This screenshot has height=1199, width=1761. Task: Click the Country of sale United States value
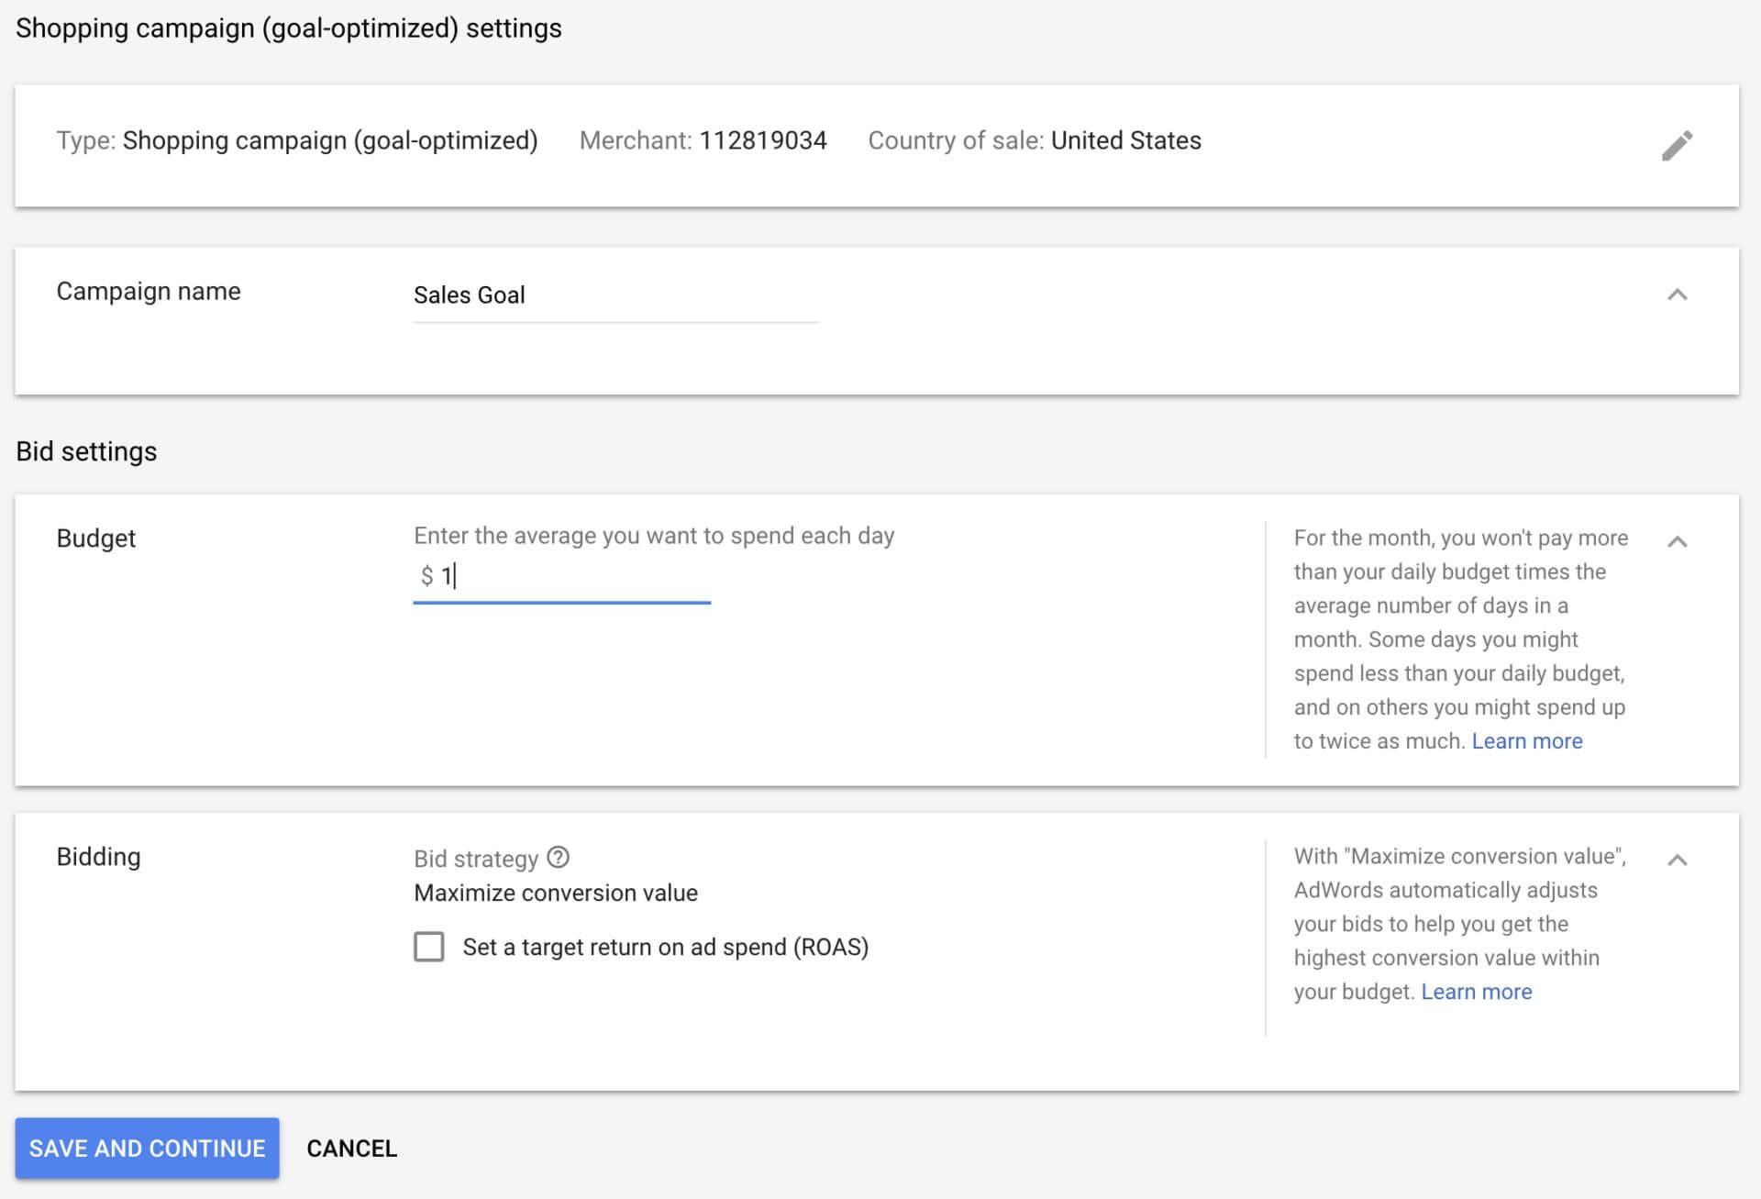[x=1126, y=140]
